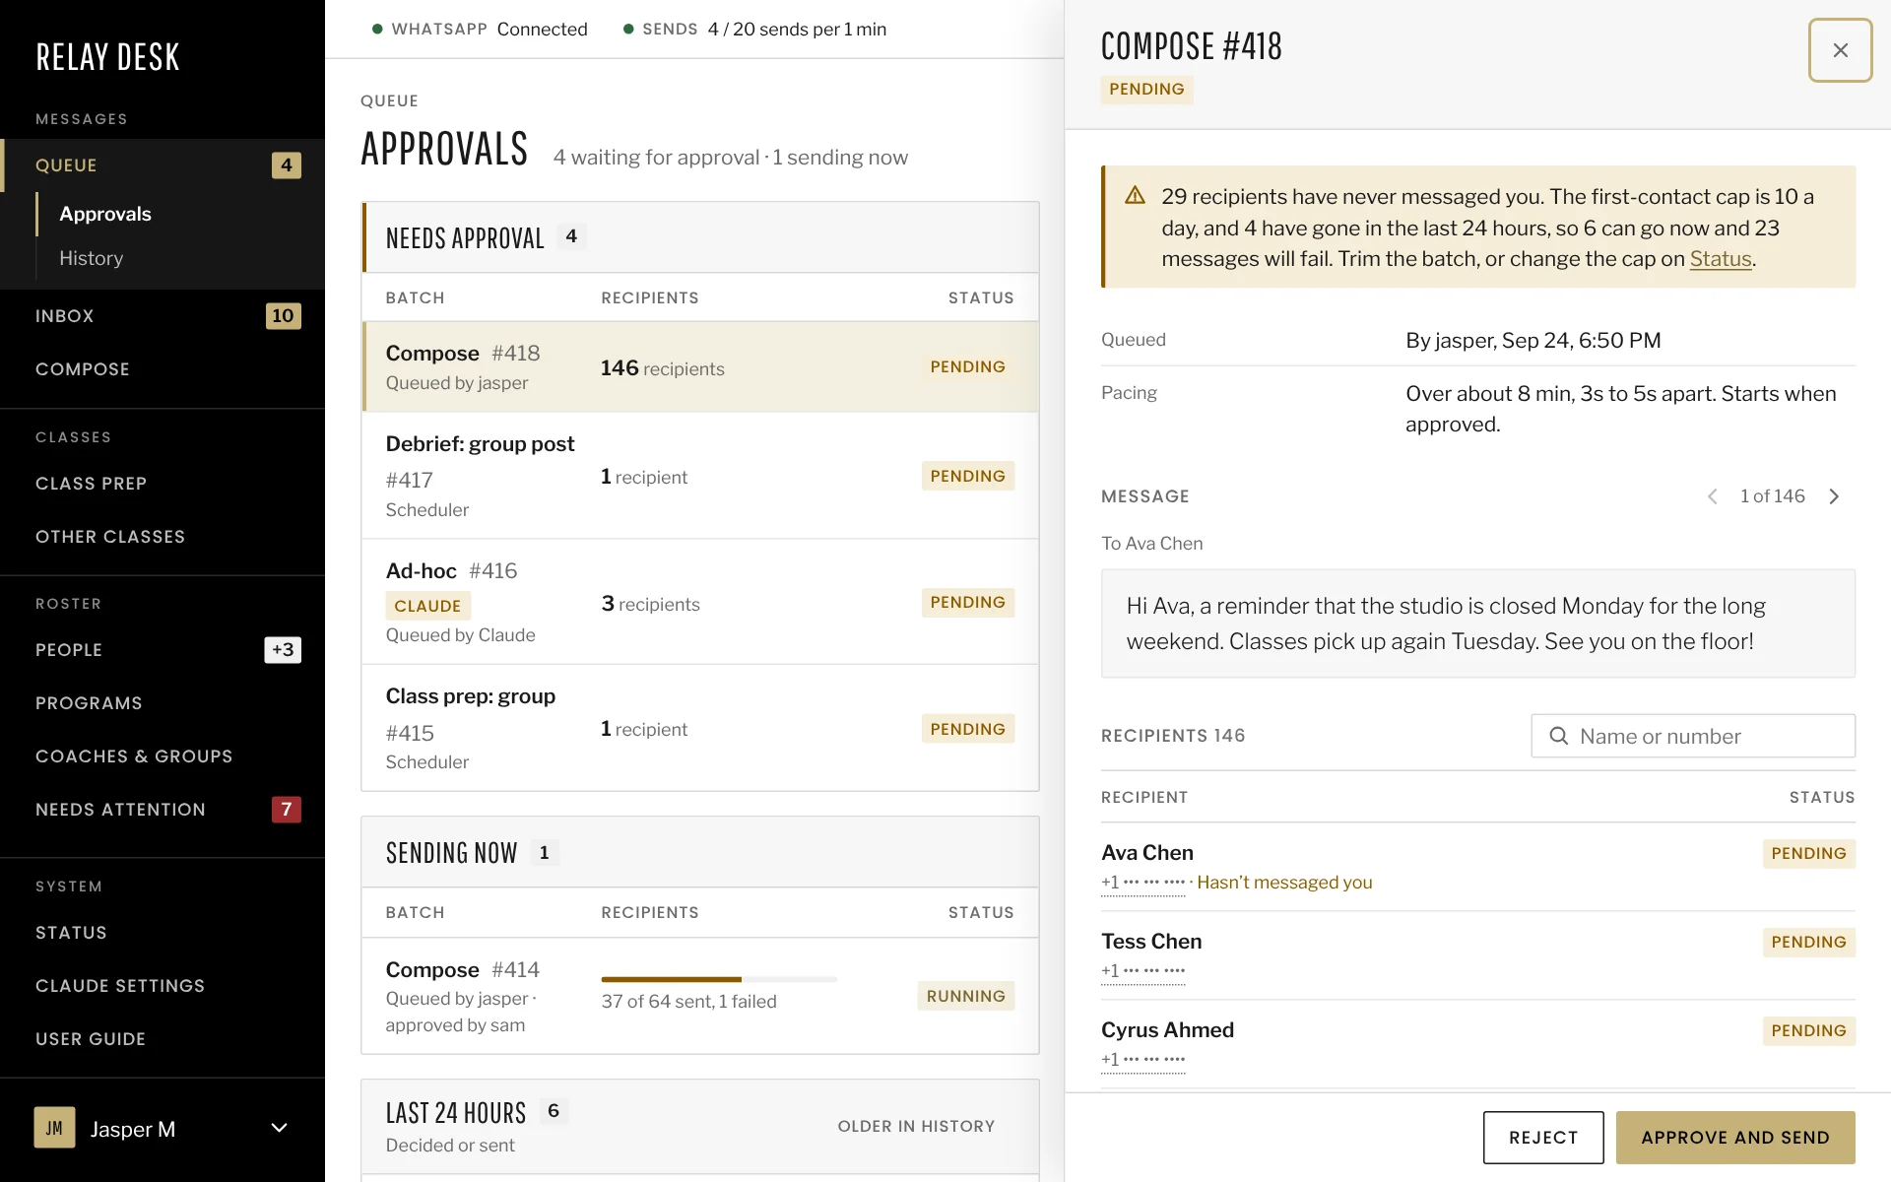Select recipient Tess Chen
The image size is (1891, 1182).
pos(1478,955)
